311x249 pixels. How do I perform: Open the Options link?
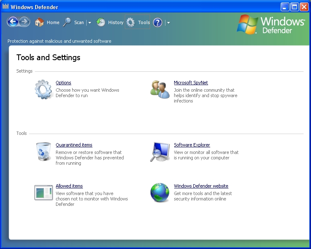click(63, 83)
